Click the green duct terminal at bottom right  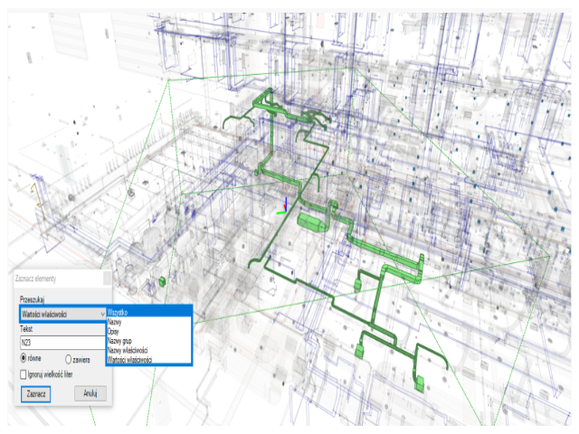click(420, 383)
